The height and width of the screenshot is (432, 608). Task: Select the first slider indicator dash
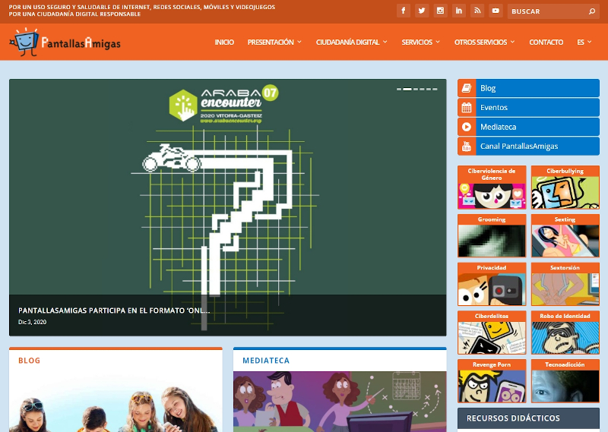pos(399,89)
